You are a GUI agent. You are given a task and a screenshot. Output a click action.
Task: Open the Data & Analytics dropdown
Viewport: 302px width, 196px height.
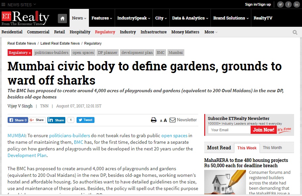(x=190, y=18)
